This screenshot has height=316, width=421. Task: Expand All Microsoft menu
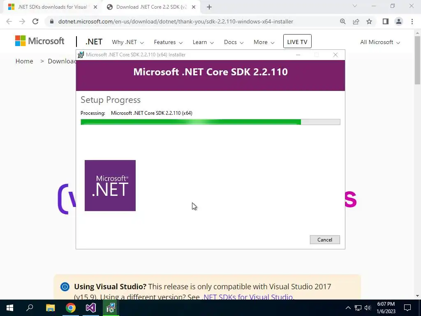[x=380, y=42]
